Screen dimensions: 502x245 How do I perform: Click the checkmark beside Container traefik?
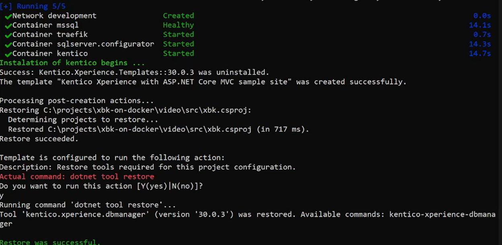point(8,35)
